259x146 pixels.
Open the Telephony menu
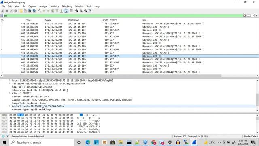click(67, 6)
